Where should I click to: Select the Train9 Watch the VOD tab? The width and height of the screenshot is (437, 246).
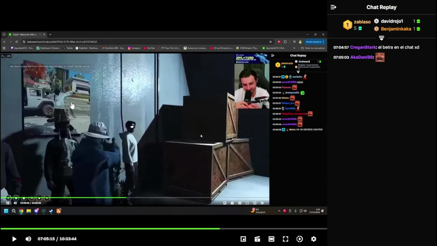click(27, 35)
